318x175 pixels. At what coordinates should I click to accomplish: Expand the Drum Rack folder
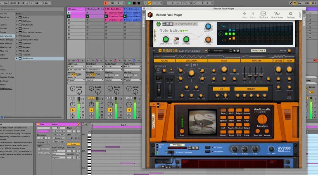(17, 25)
